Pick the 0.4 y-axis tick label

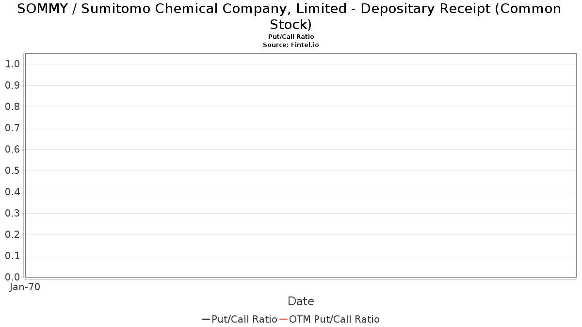[12, 192]
